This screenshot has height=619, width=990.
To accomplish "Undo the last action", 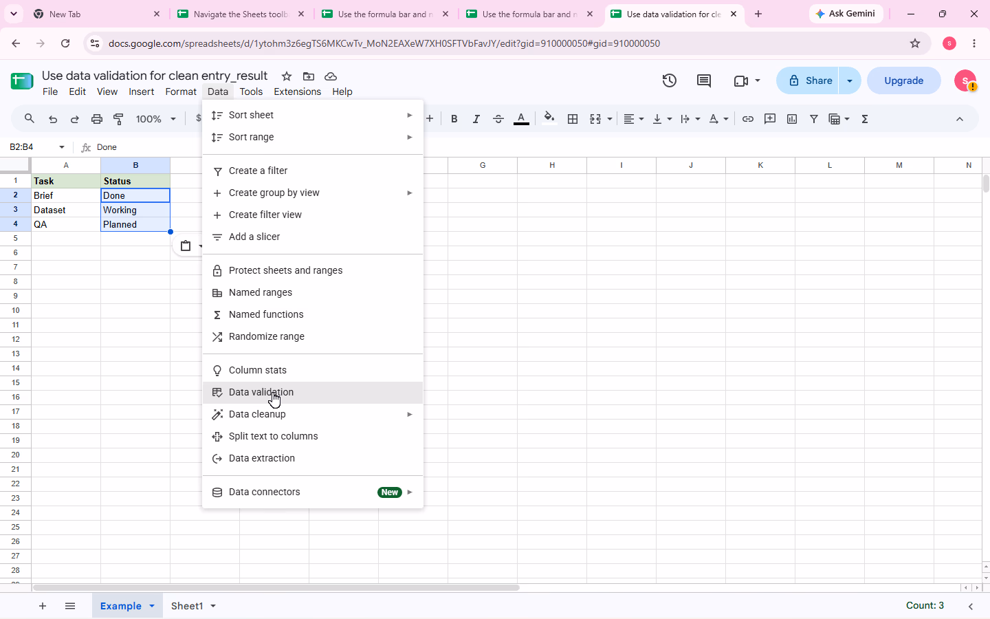I will click(x=53, y=119).
